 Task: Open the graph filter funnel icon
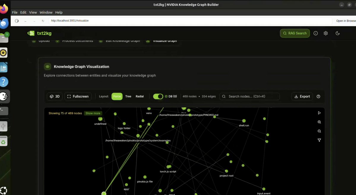(319, 140)
